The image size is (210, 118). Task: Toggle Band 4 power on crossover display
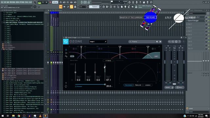(x=153, y=49)
